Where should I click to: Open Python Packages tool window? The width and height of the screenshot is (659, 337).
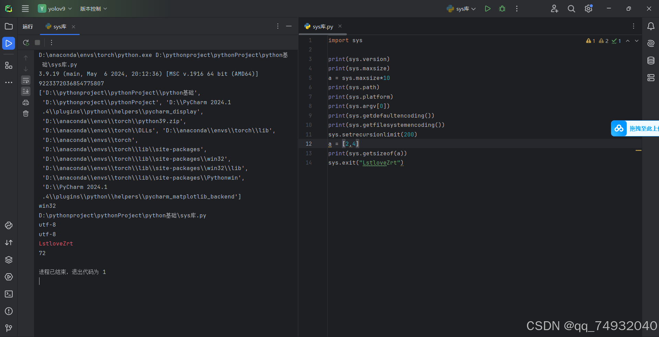tap(9, 260)
